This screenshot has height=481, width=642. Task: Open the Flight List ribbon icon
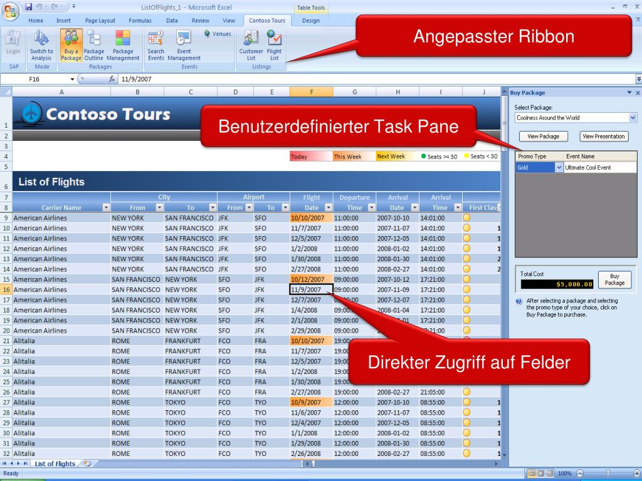tap(274, 45)
